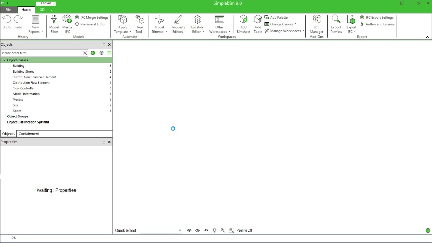Screen dimensions: 432x243
Task: Clear the objects filter with the X
Action: tap(85, 53)
